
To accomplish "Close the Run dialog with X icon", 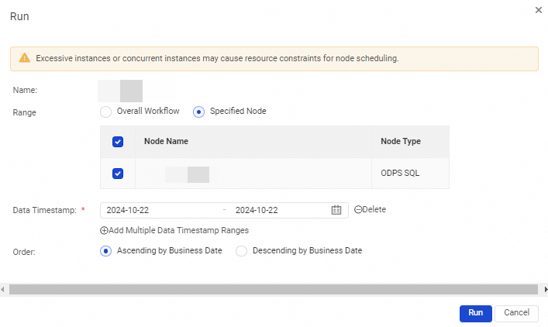I will pos(539,10).
